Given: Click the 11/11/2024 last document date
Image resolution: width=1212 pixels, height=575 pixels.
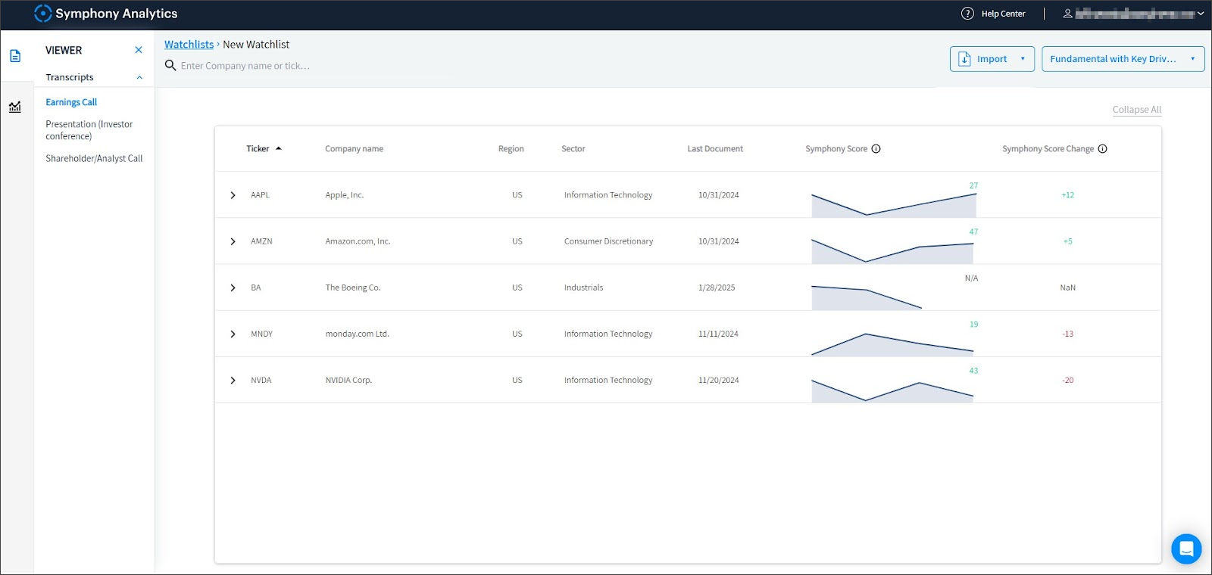Looking at the screenshot, I should [718, 334].
